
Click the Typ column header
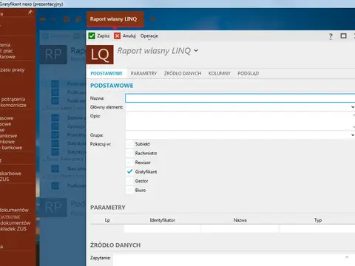[318, 220]
